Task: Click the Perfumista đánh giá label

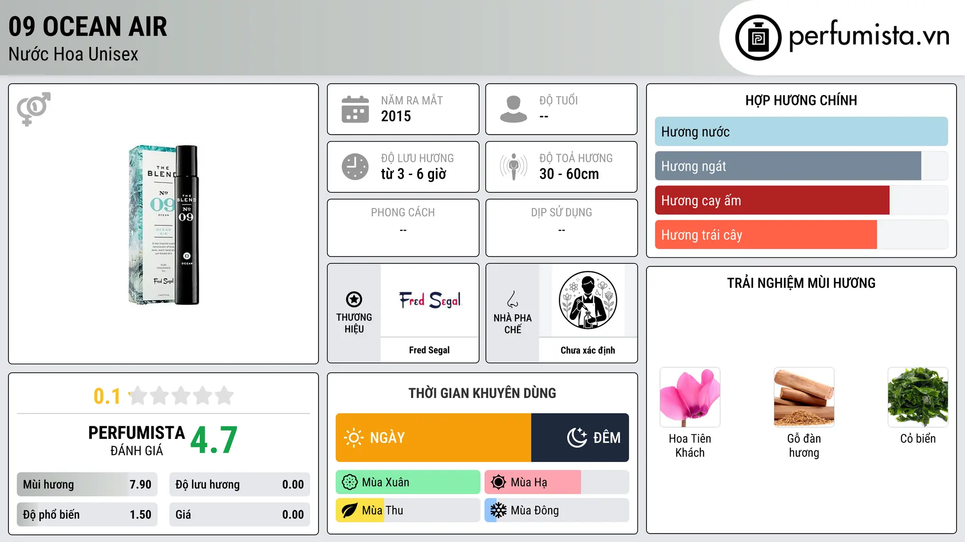Action: (x=137, y=440)
